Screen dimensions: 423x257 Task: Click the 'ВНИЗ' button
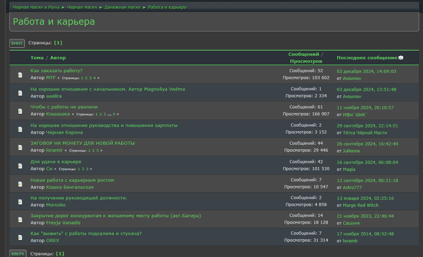tap(17, 43)
